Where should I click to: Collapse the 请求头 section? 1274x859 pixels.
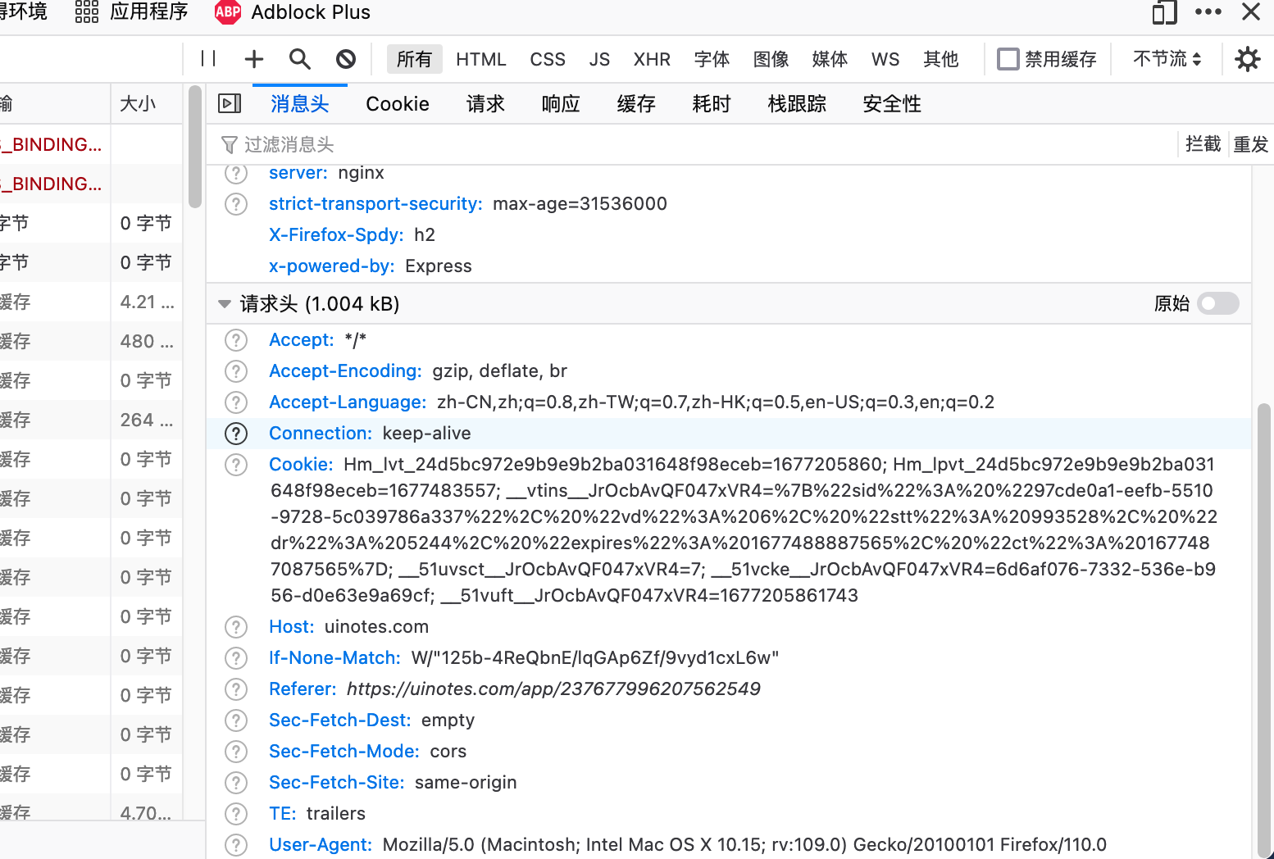point(225,304)
